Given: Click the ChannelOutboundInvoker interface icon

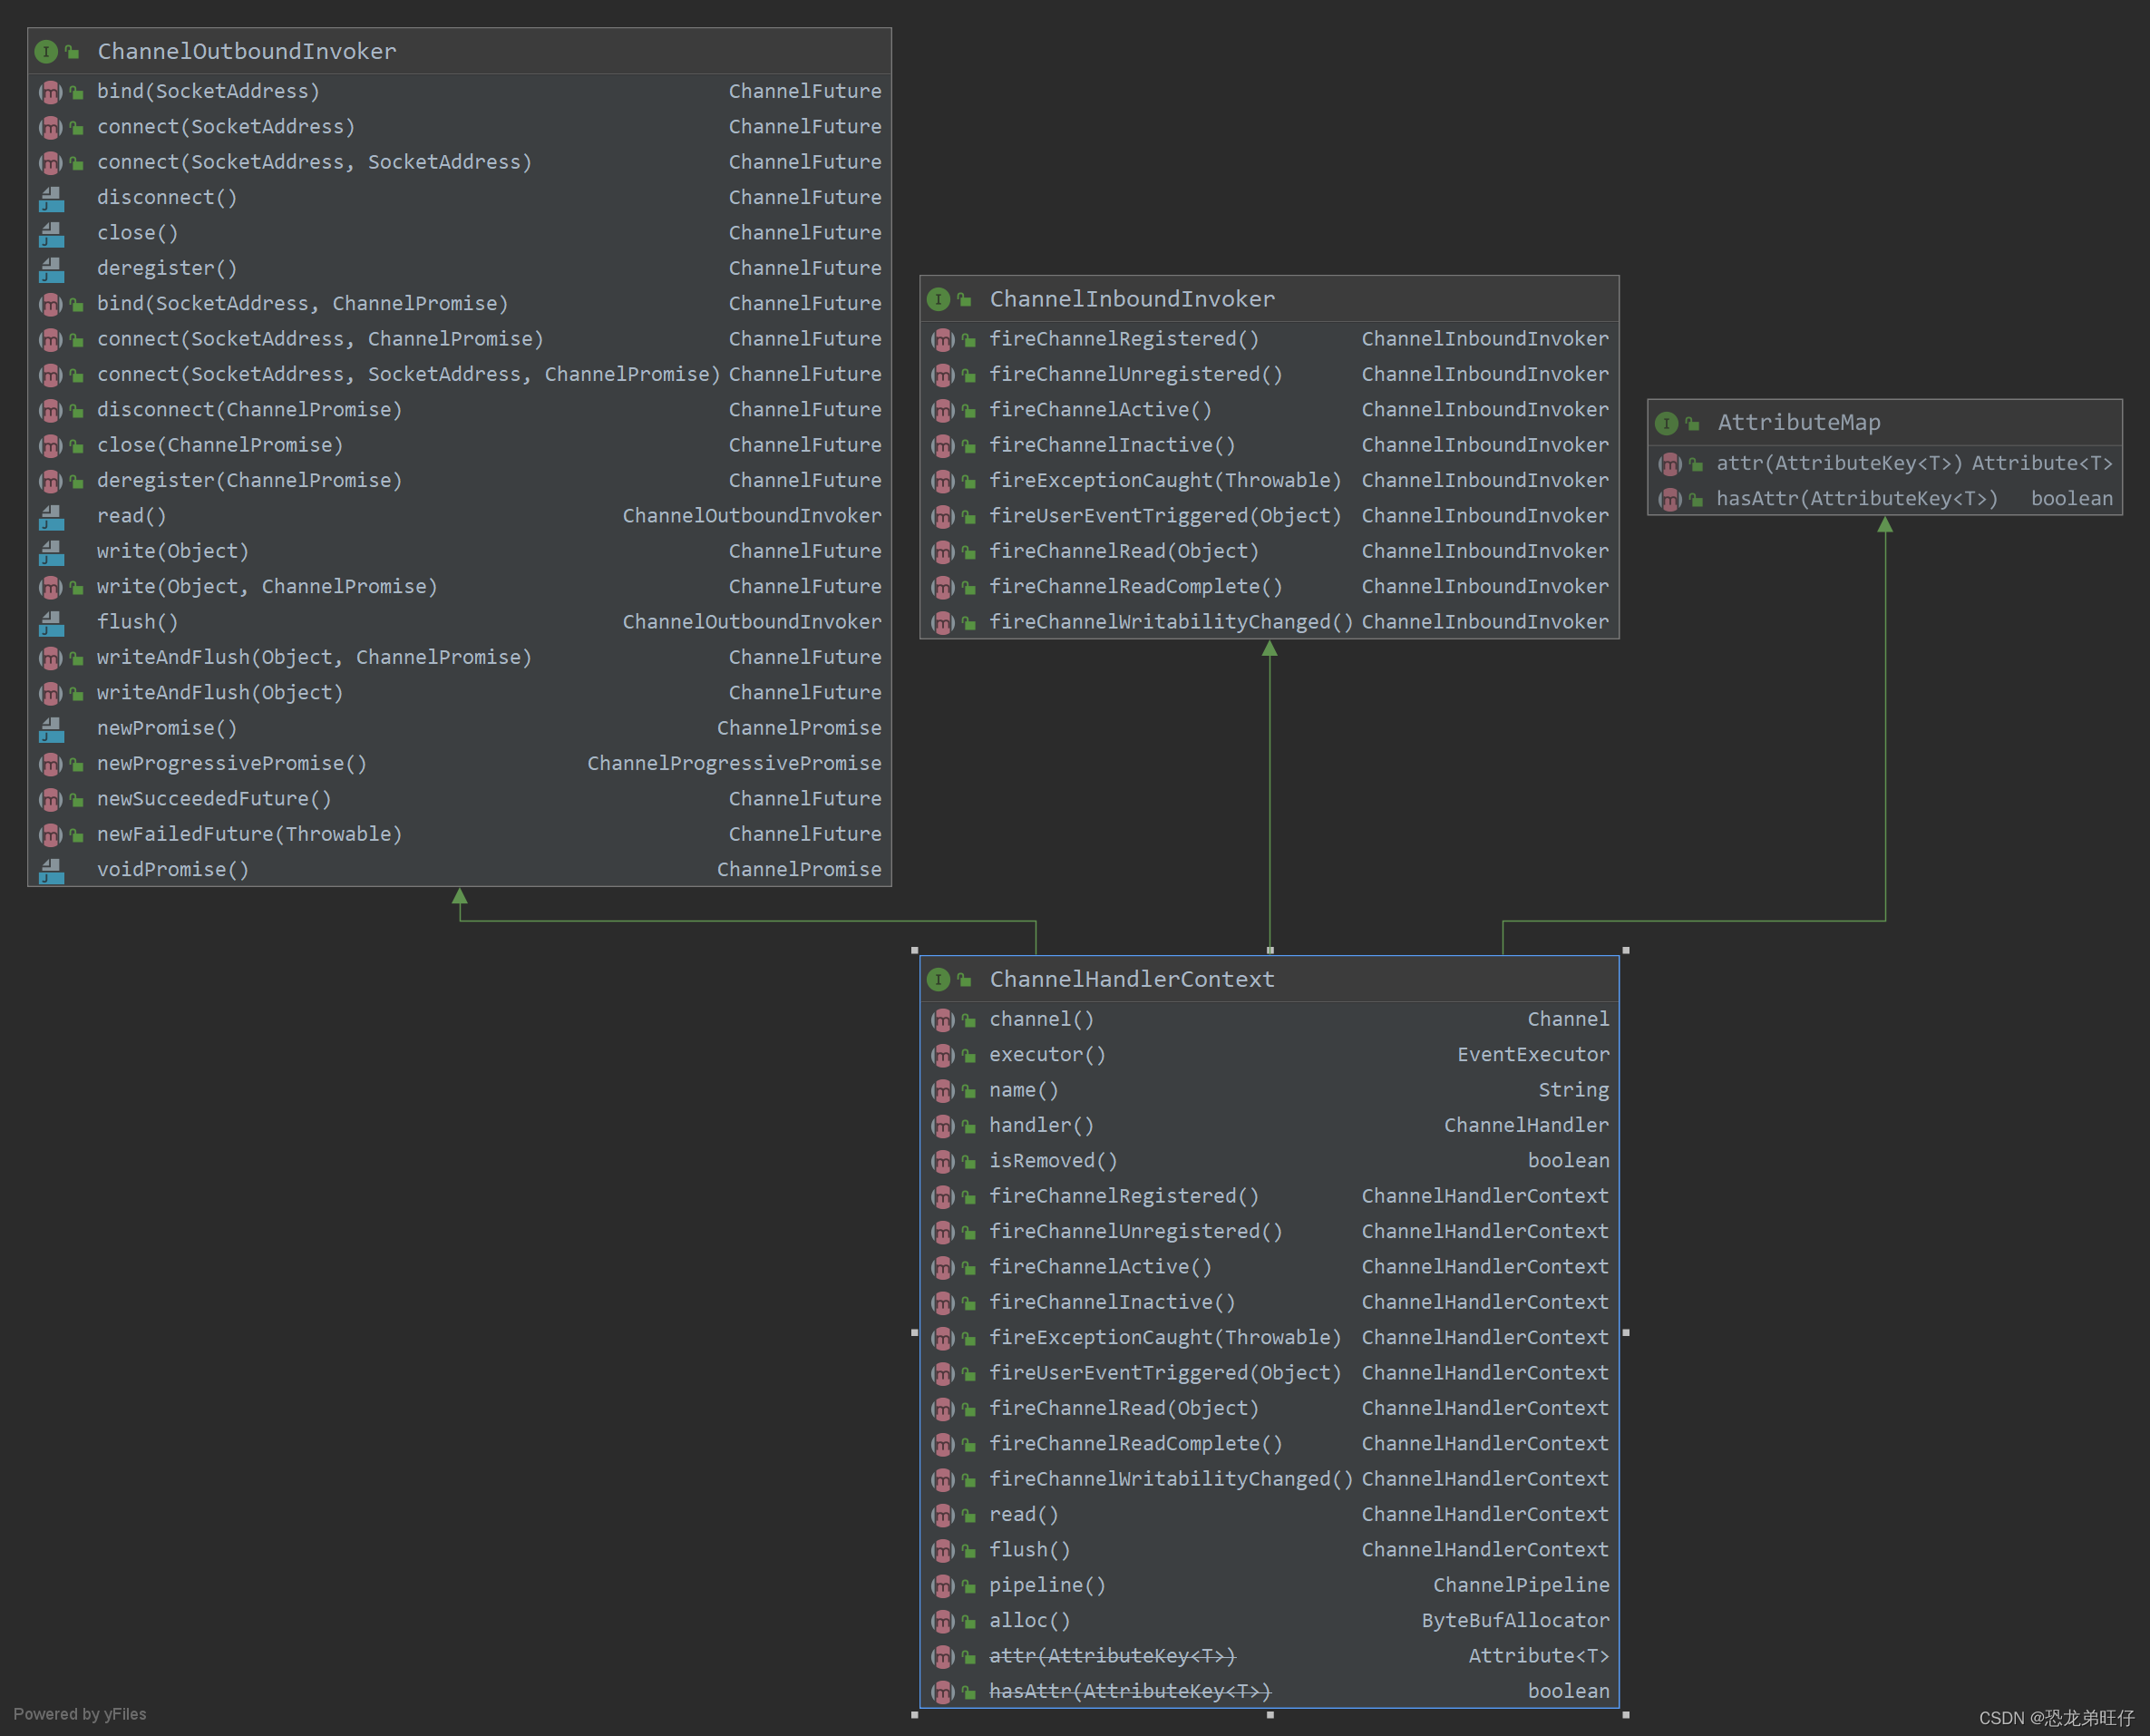Looking at the screenshot, I should pyautogui.click(x=46, y=51).
